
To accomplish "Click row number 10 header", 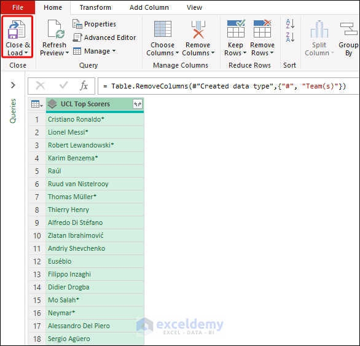I will [37, 235].
